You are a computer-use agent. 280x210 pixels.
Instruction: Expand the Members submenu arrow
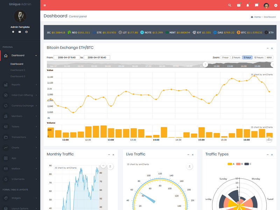click(36, 116)
